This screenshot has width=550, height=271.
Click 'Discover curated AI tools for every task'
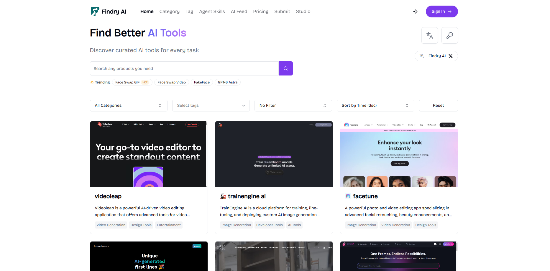click(145, 50)
